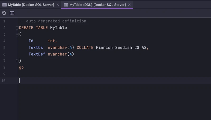Click the table view icon beside refresh
The width and height of the screenshot is (211, 120).
pyautogui.click(x=12, y=13)
